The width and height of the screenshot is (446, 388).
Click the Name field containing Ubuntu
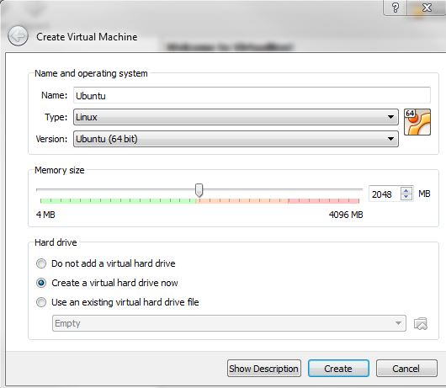pos(252,95)
